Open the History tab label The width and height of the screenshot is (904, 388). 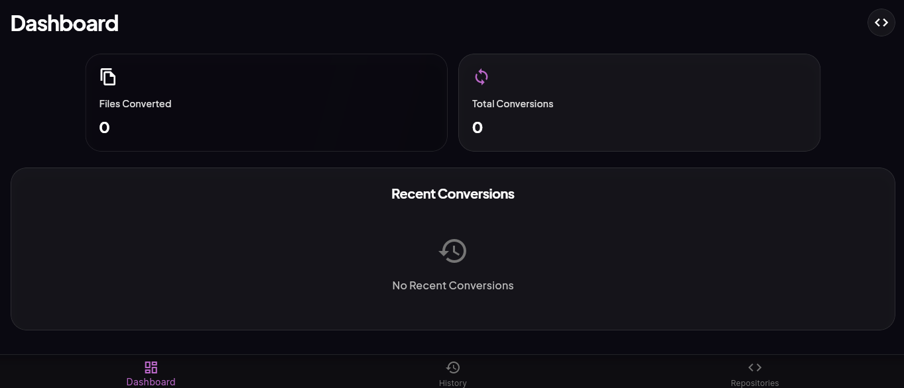pyautogui.click(x=453, y=383)
